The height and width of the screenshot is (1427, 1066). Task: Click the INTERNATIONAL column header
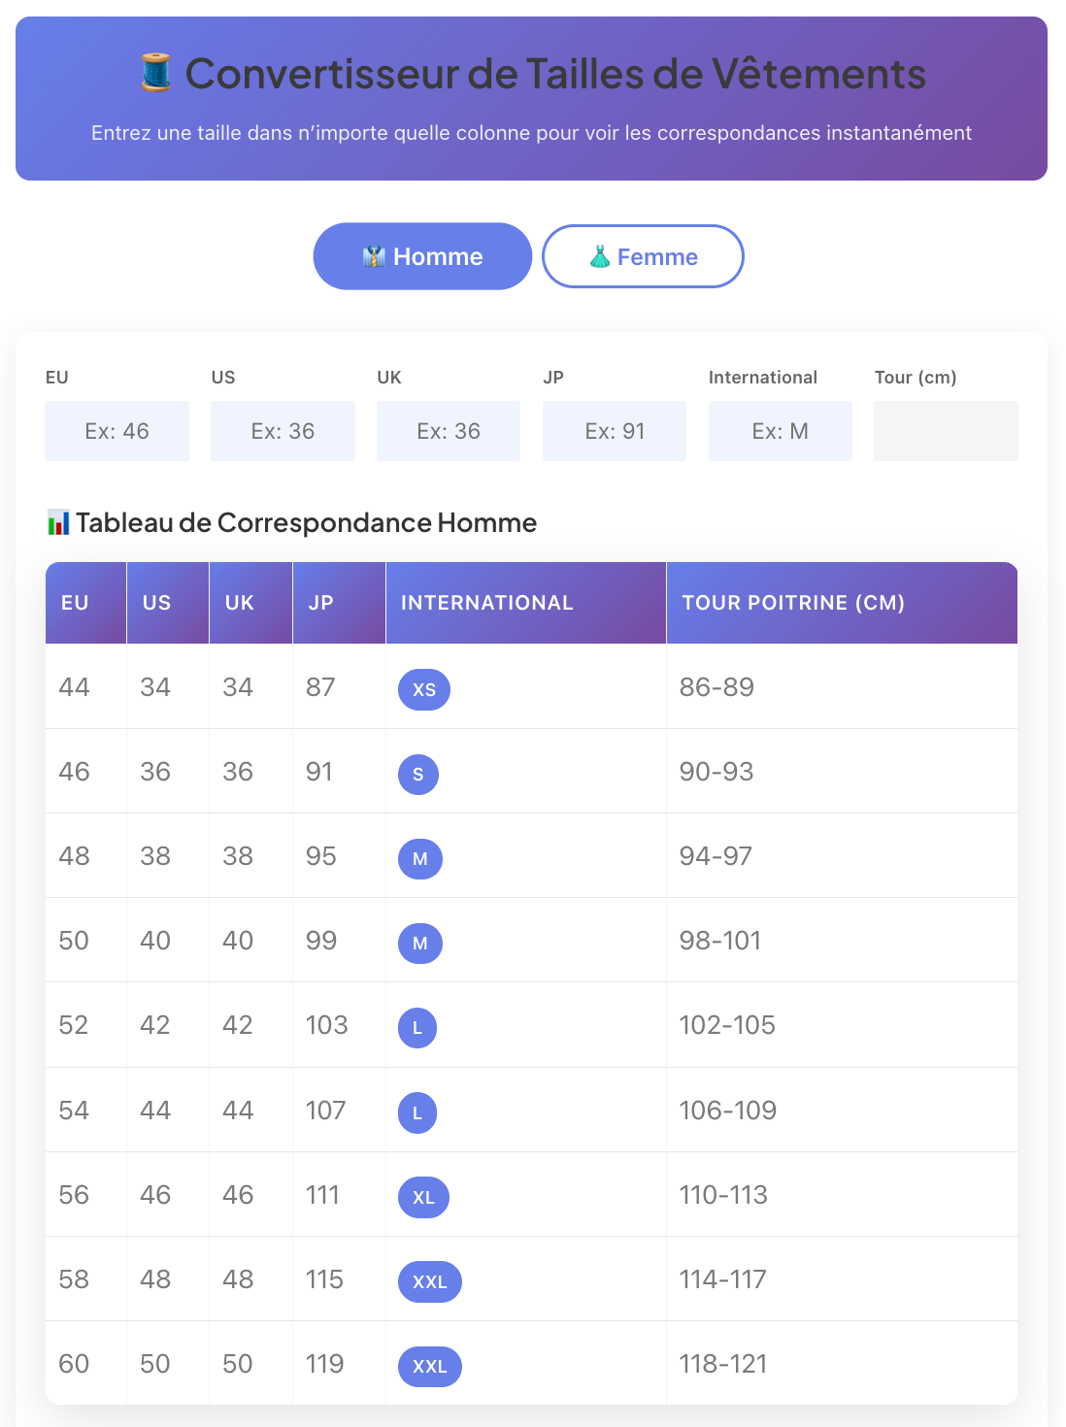pos(487,603)
